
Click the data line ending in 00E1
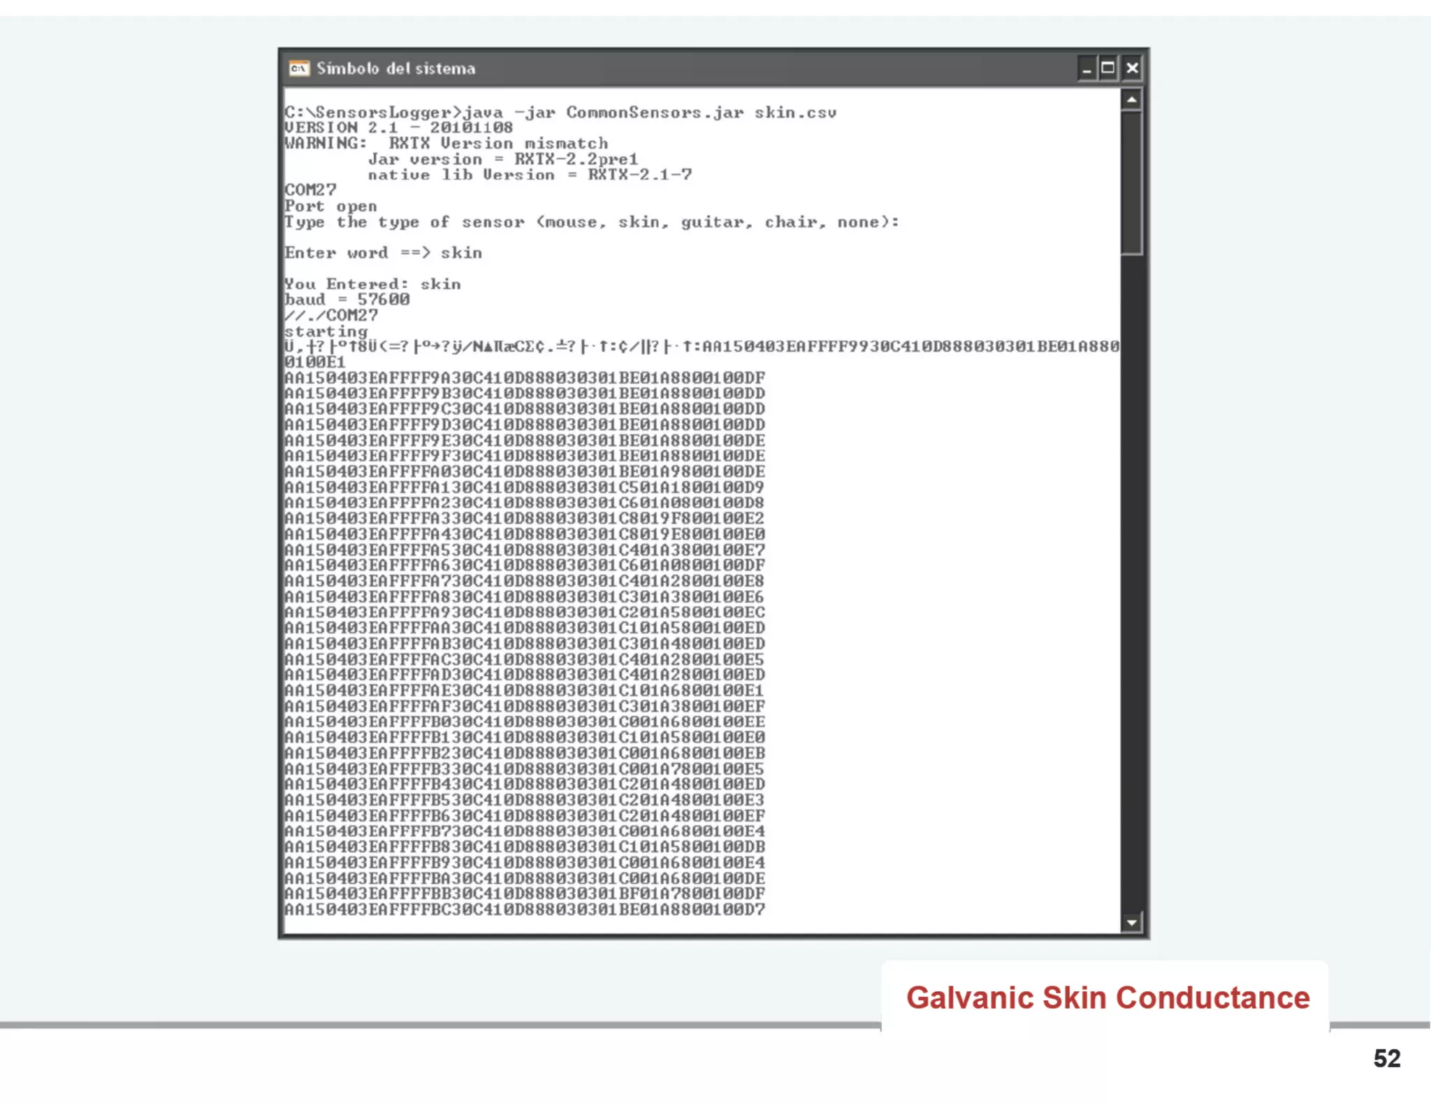click(x=524, y=690)
